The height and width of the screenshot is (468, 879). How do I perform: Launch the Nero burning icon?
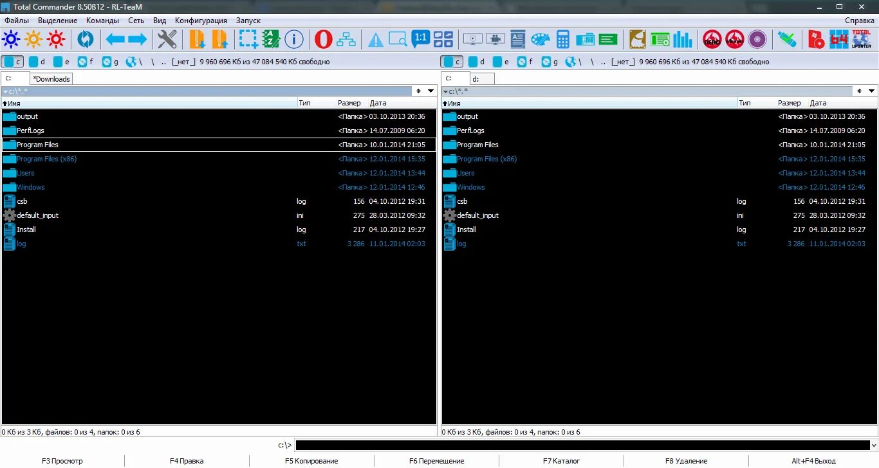pos(712,40)
